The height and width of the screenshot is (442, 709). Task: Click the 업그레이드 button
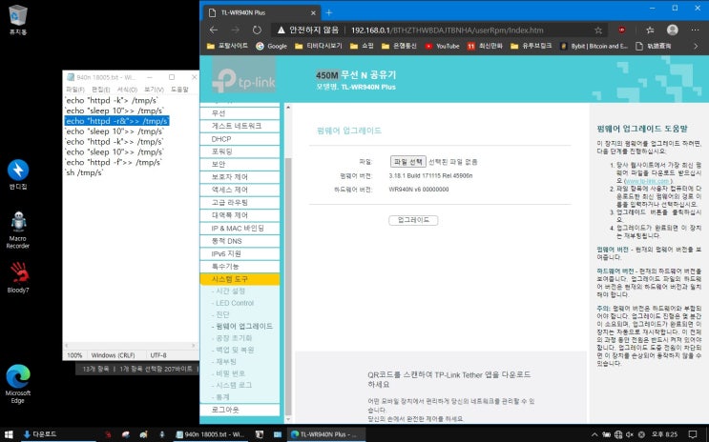pos(413,220)
